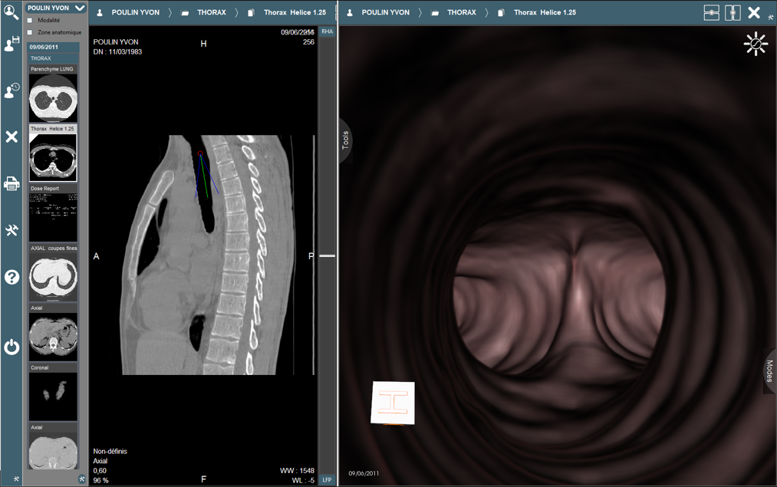Click the 09/06/2011 date in 3D view
This screenshot has height=487, width=777.
point(364,474)
